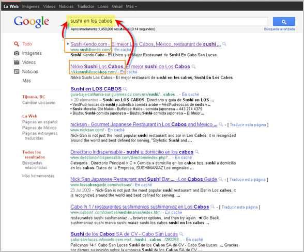Translate the nicksan.com result page
This screenshot has height=252, width=304.
point(248,125)
